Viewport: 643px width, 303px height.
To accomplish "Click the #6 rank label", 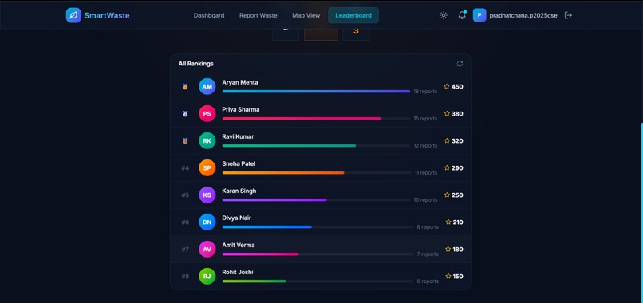I will (x=185, y=222).
